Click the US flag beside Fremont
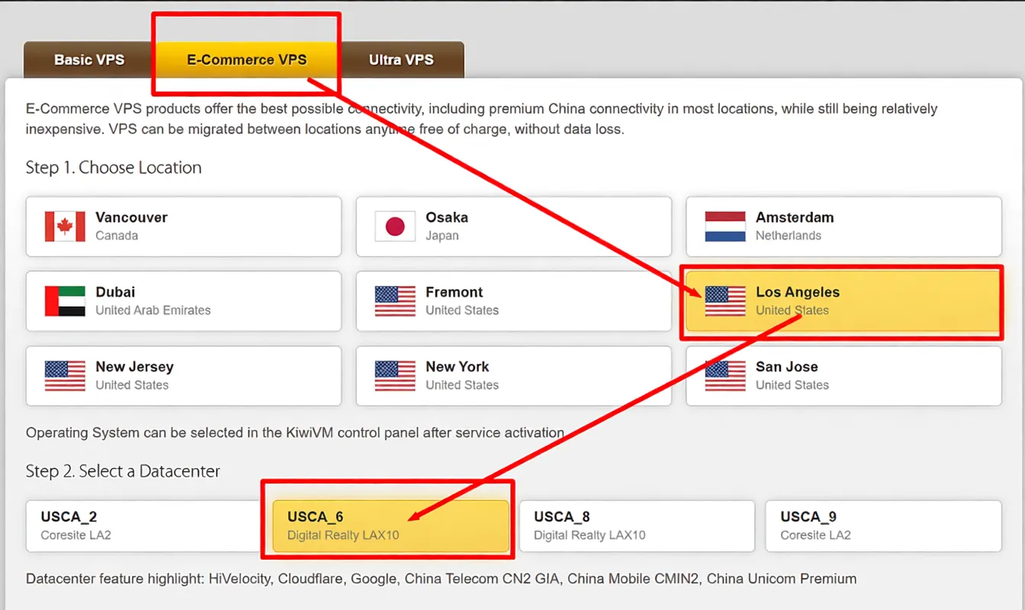1025x610 pixels. click(x=395, y=301)
